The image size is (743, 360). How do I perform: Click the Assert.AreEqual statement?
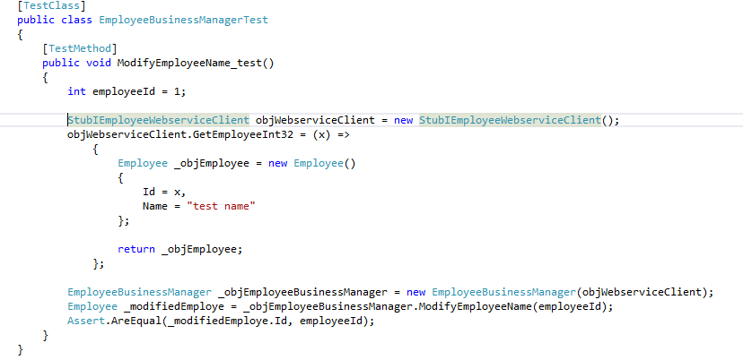pyautogui.click(x=221, y=321)
